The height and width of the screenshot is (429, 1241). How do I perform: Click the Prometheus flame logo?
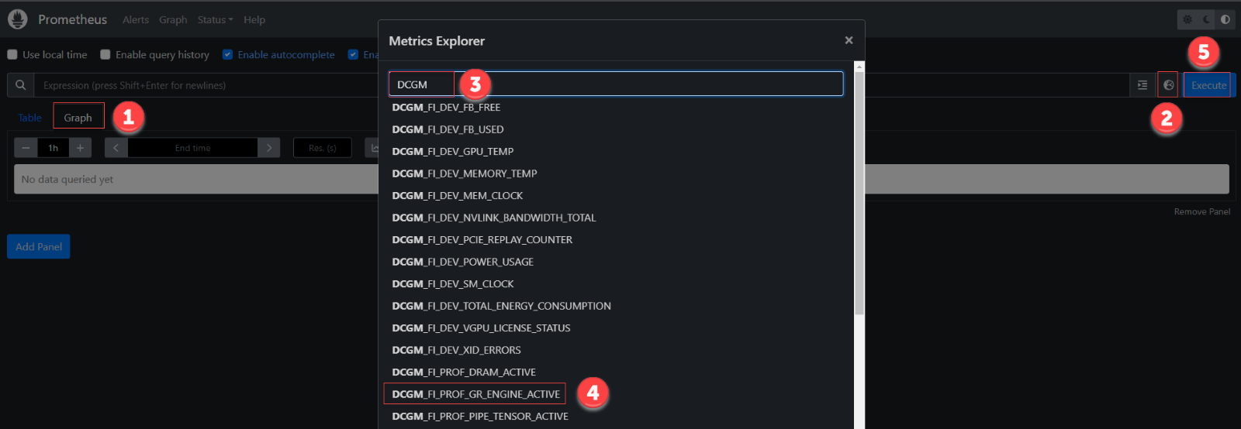[x=17, y=19]
